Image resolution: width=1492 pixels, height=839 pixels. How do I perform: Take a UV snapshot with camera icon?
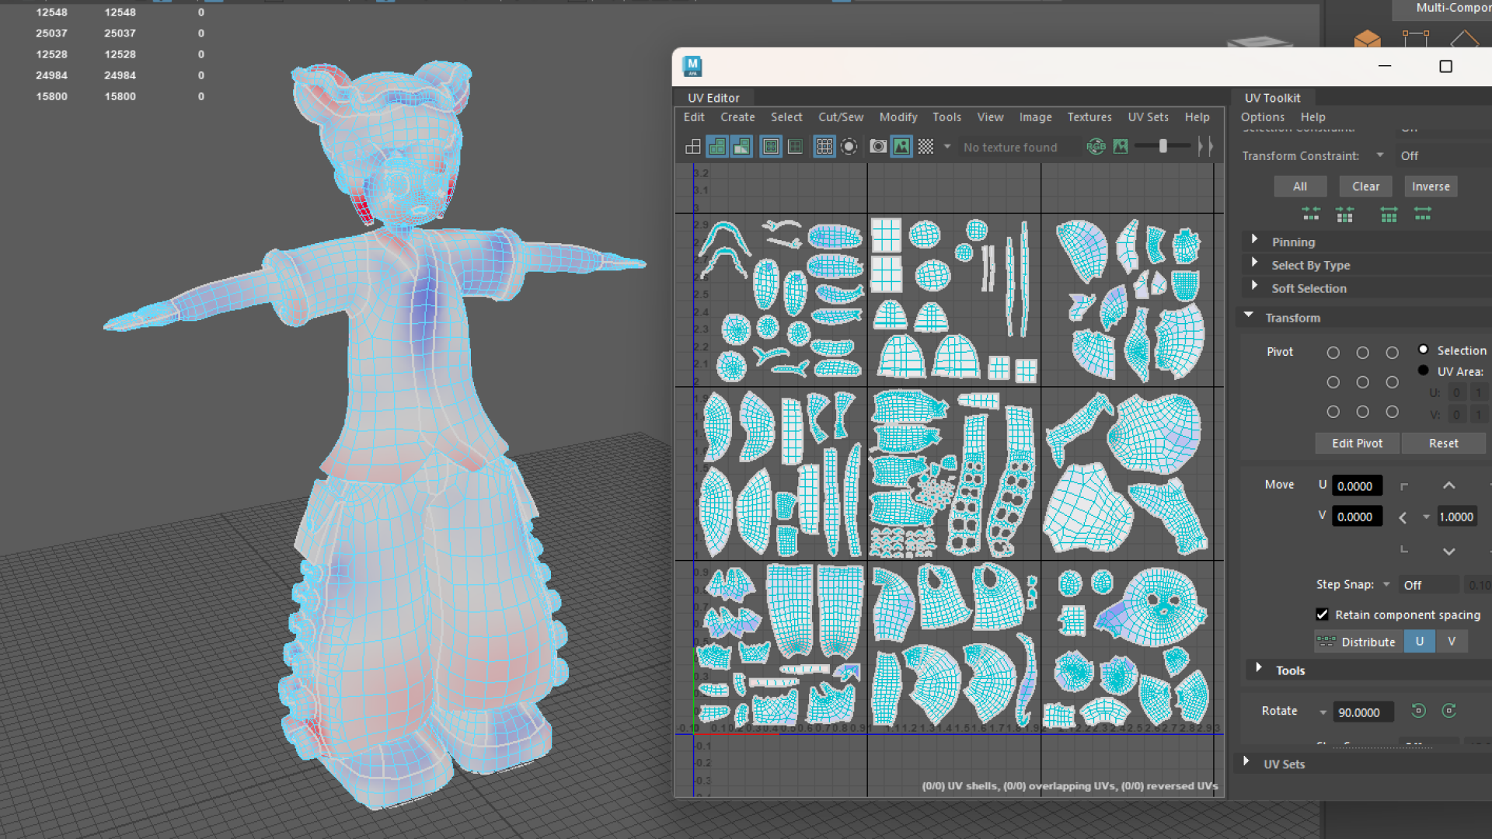coord(878,147)
